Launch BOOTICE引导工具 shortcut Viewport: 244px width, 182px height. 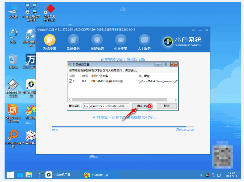coord(13,88)
